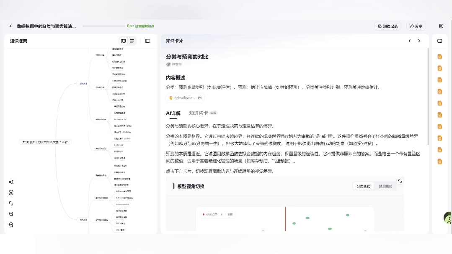
Task: Click the fit-to-center icon in left toolbar
Action: click(11, 192)
